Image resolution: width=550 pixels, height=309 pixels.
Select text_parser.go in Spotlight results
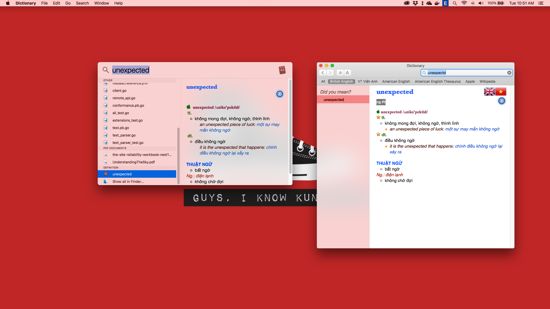[124, 135]
